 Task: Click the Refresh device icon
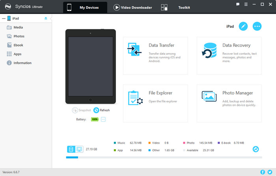click(96, 110)
